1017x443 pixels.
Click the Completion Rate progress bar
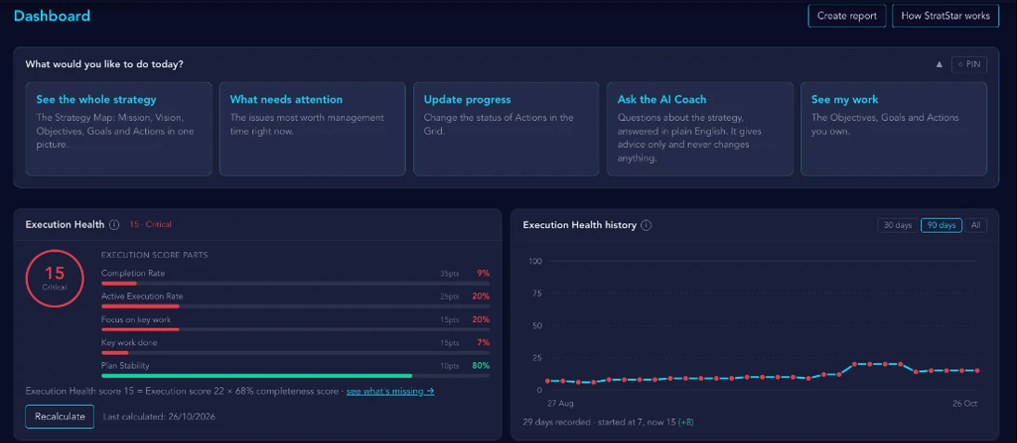click(x=296, y=283)
